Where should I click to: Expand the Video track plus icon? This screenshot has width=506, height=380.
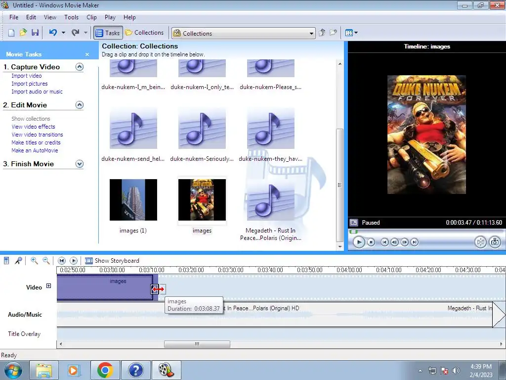tap(49, 285)
